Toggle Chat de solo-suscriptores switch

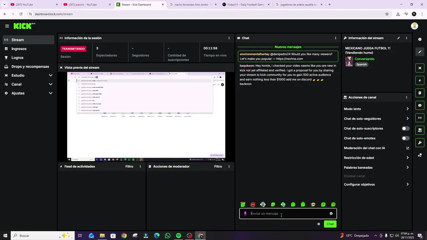point(406,128)
